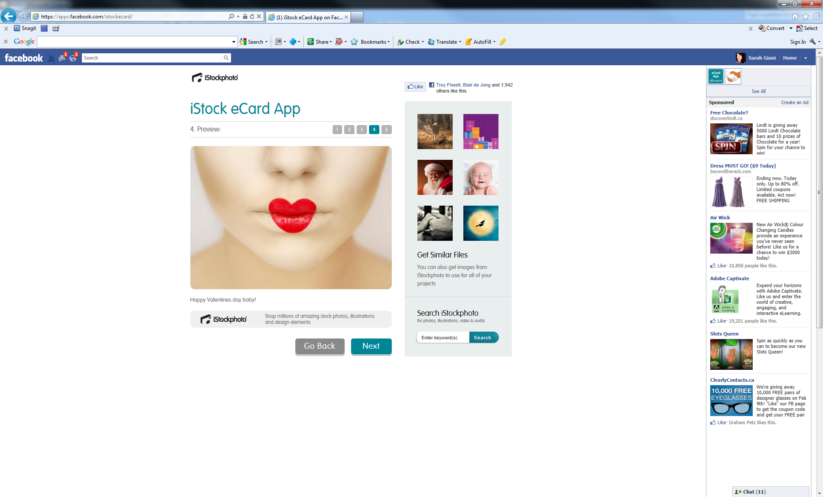Open Facebook notifications globe icon

click(x=73, y=58)
